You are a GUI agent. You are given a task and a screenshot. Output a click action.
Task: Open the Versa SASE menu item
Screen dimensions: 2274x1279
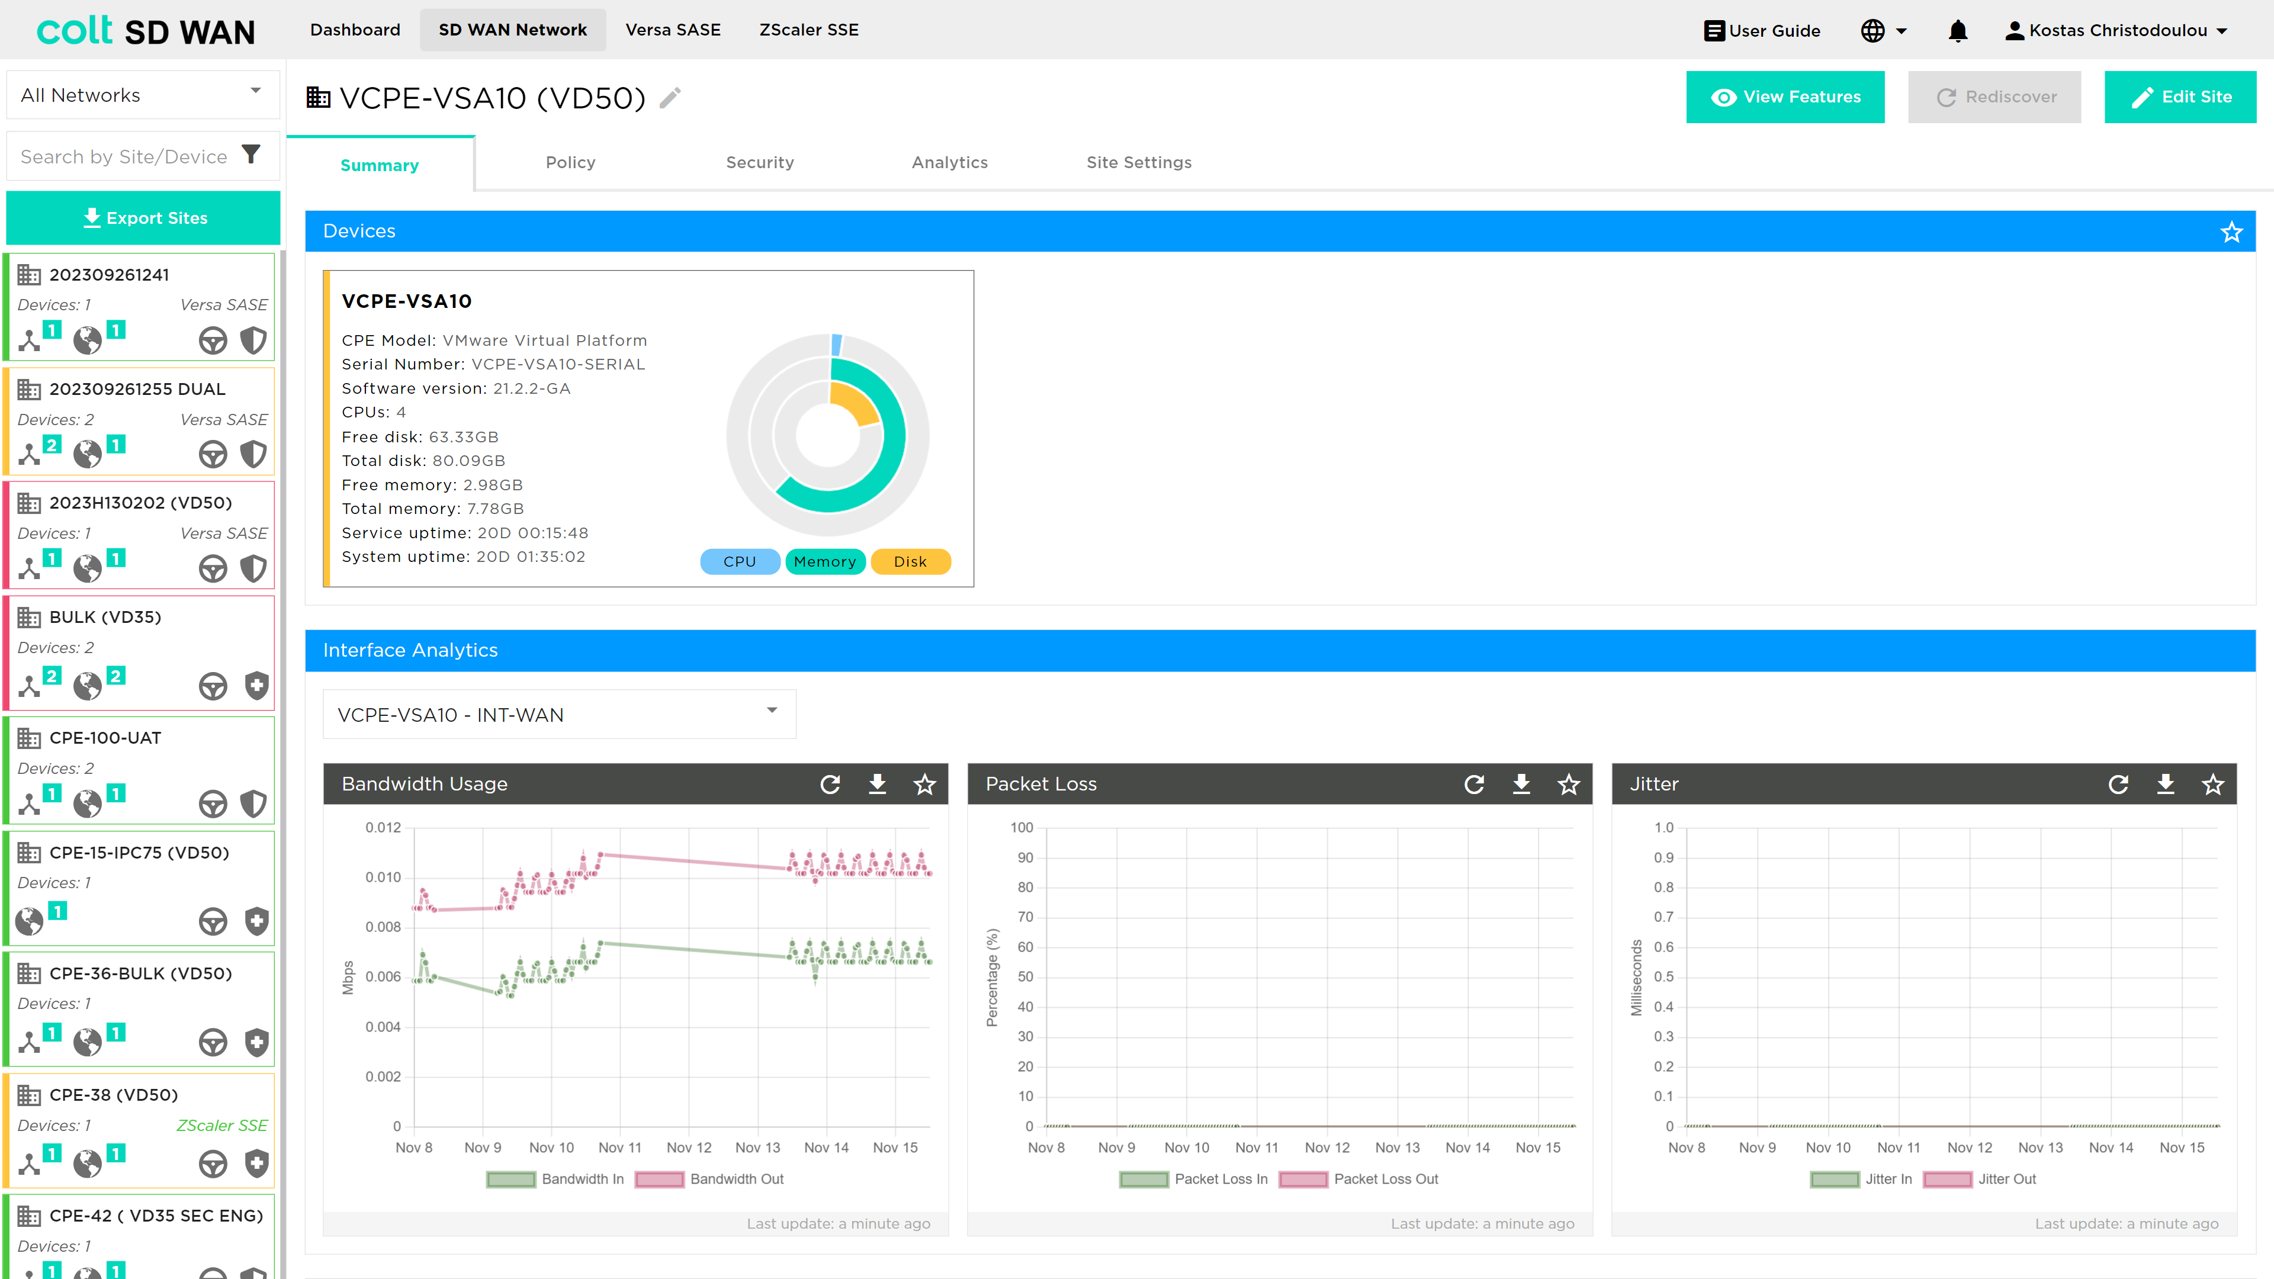[x=673, y=30]
